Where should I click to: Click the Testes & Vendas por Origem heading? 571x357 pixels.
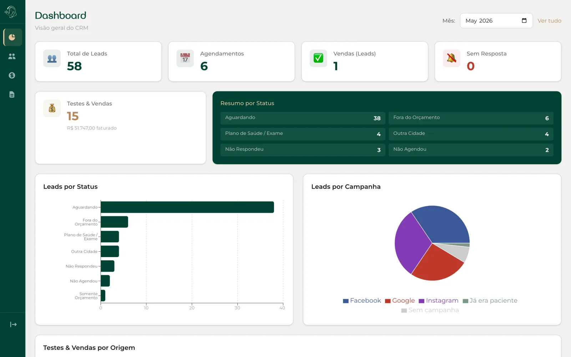click(x=89, y=348)
